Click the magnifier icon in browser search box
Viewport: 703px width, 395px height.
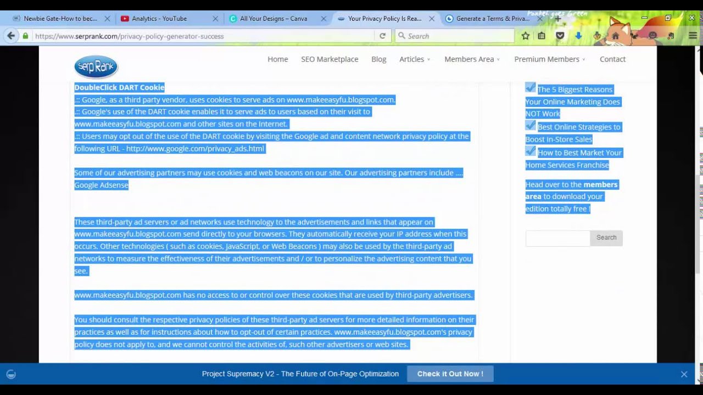click(402, 36)
